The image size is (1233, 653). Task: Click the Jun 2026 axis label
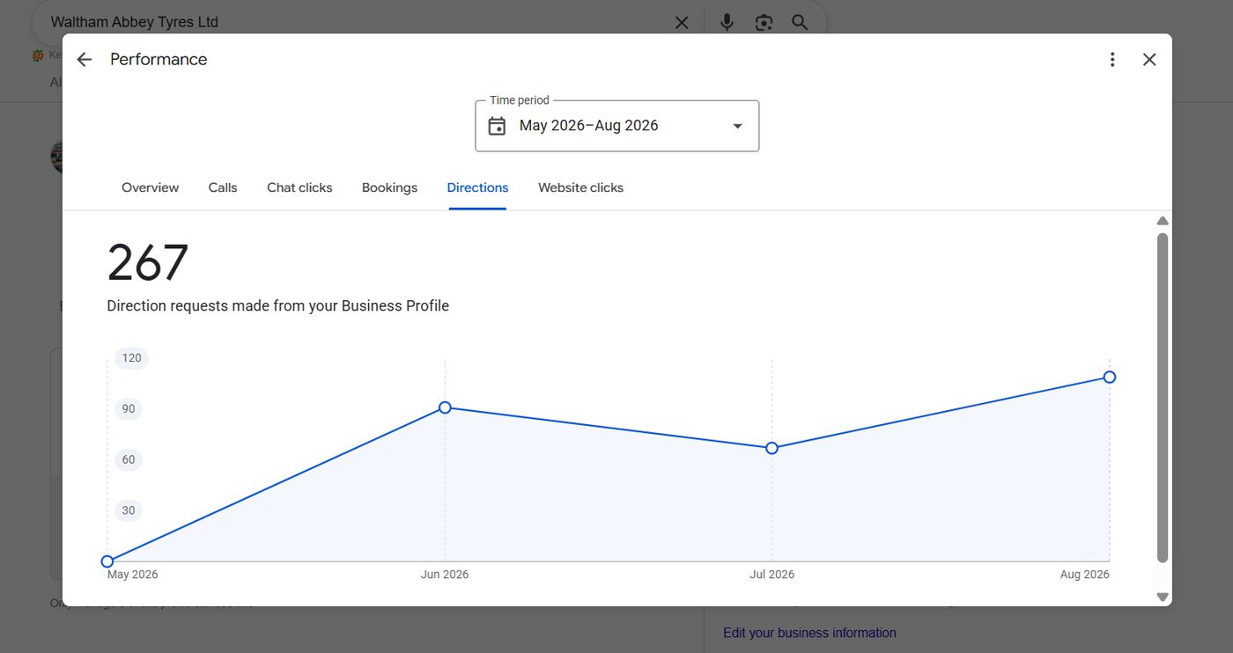click(445, 575)
